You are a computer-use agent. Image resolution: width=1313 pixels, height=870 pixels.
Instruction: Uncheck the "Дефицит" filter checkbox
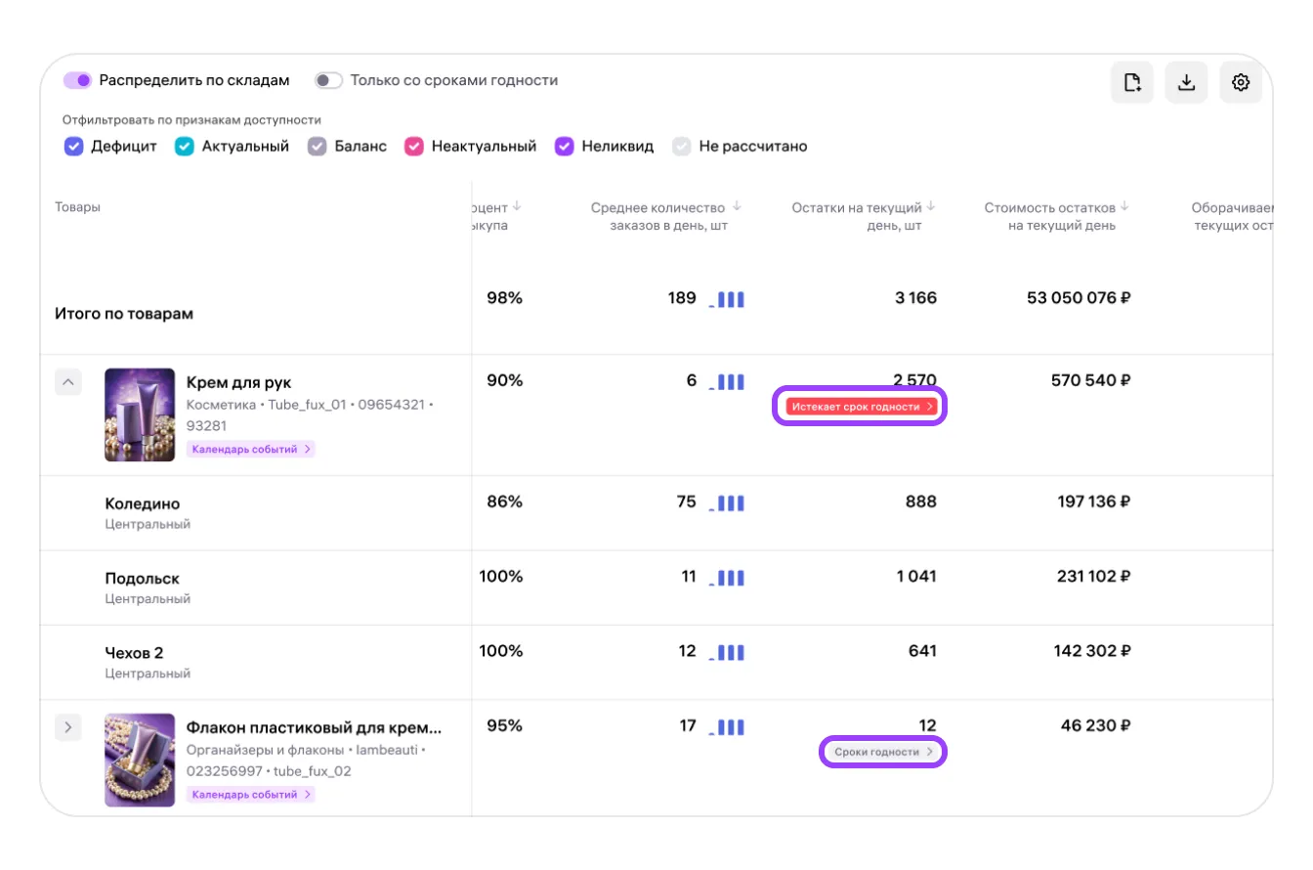pos(73,147)
